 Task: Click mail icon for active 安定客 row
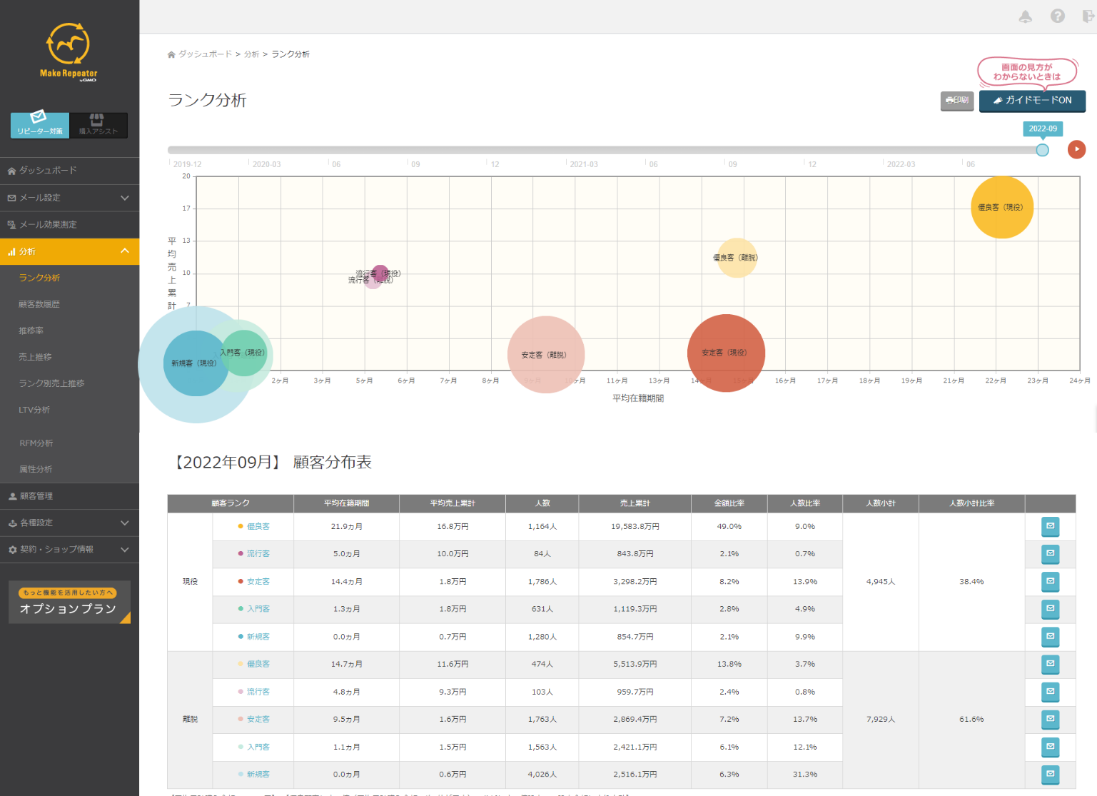point(1050,582)
